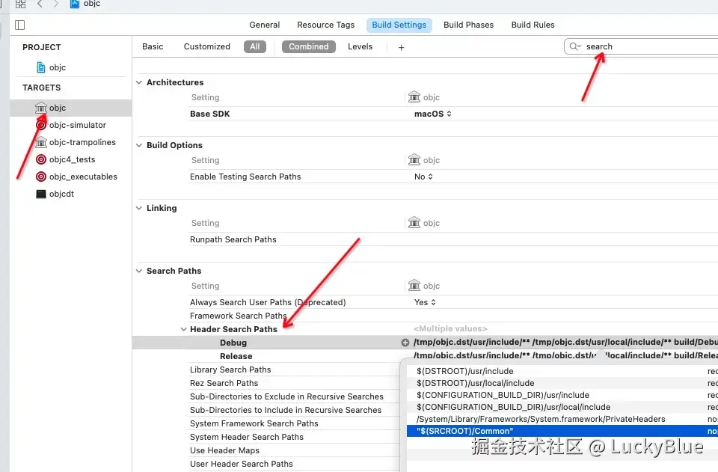The image size is (718, 472).
Task: Open the related items grid icon
Action: click(x=20, y=4)
